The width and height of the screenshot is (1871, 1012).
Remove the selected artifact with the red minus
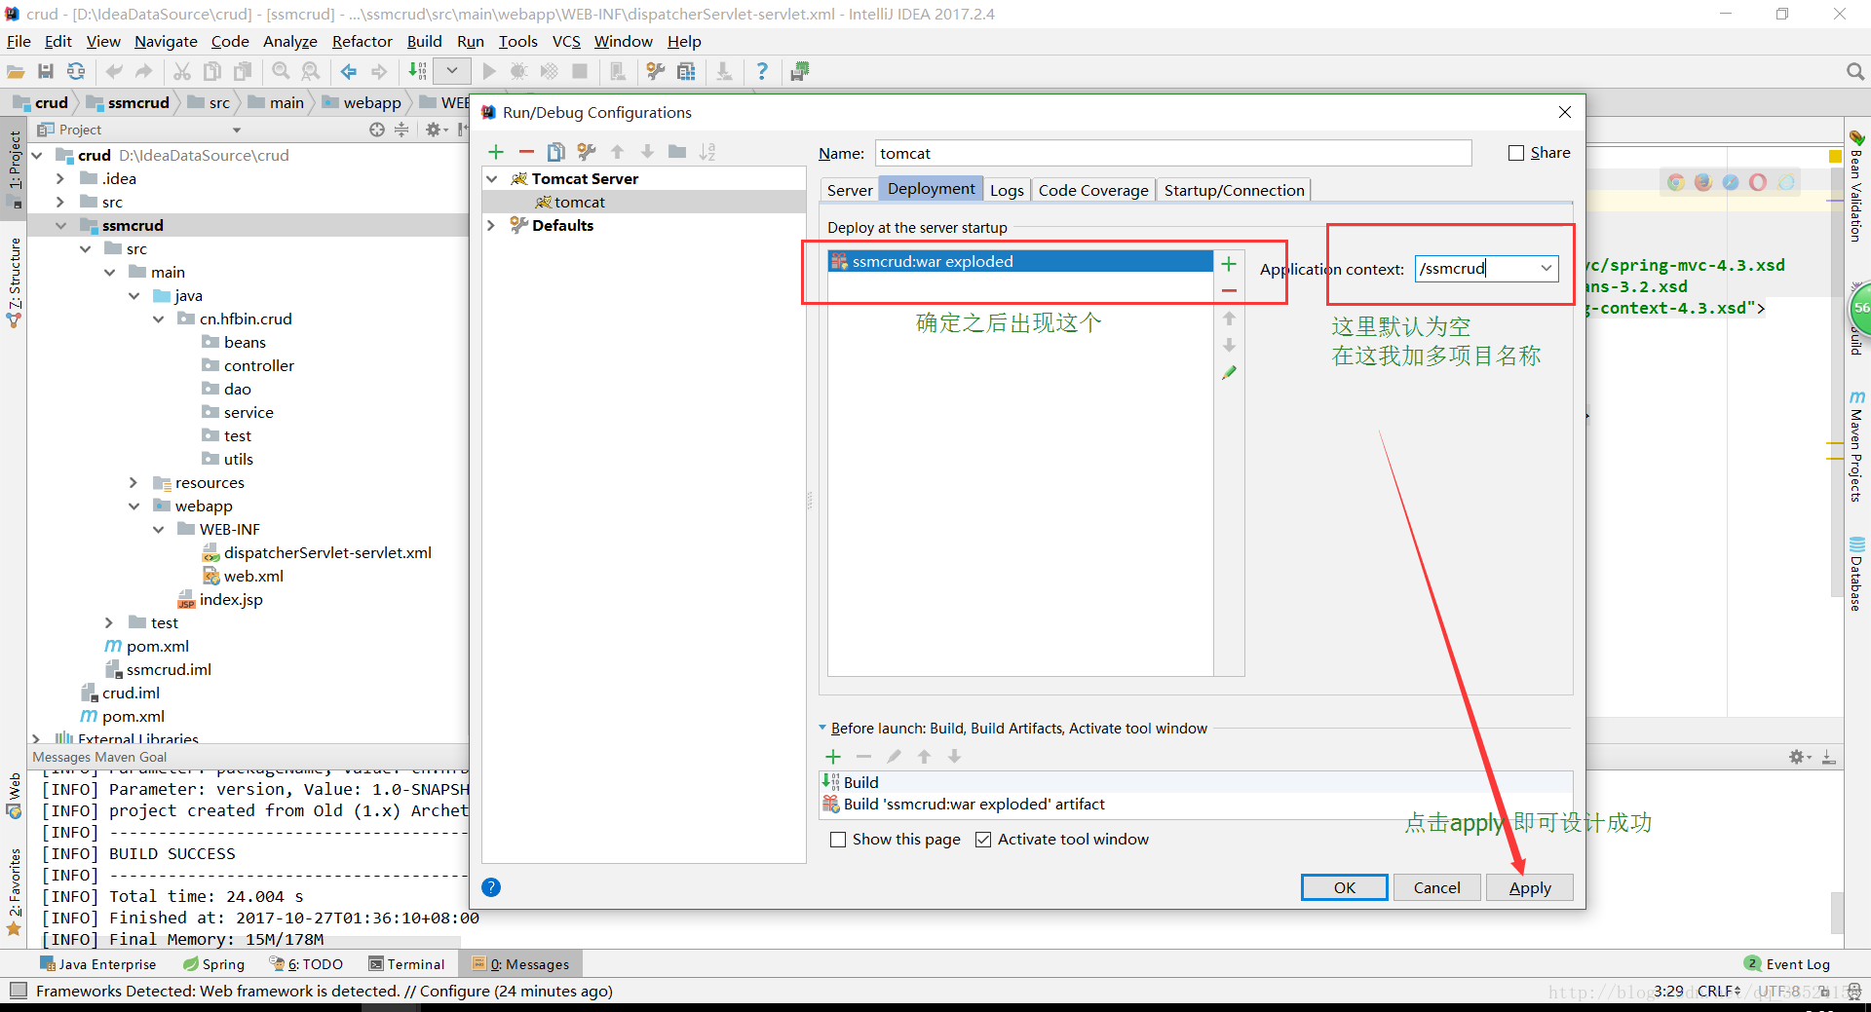(x=1229, y=291)
